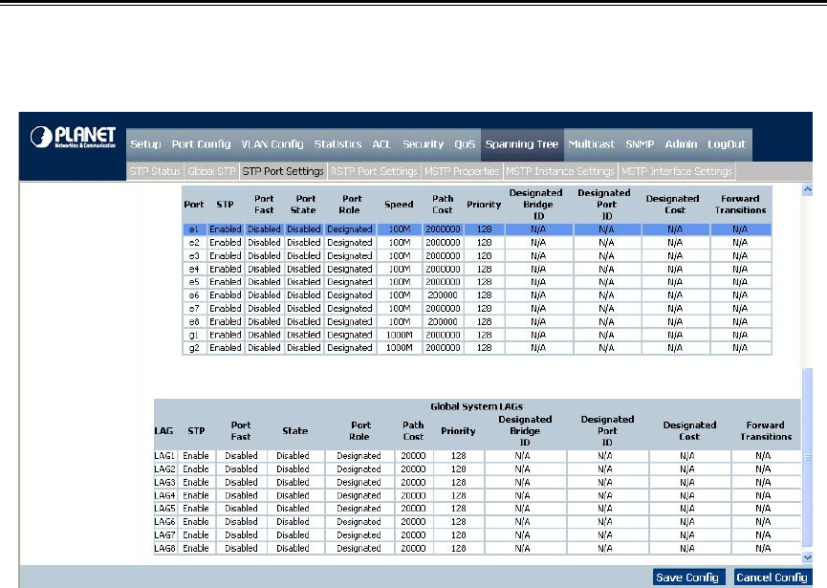827x588 pixels.
Task: Click the scrollbar up arrow
Action: 807,190
